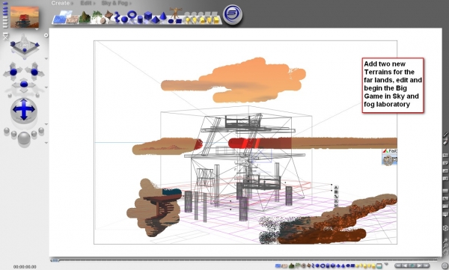Viewport: 449px width, 270px height.
Task: Jump to first frame in animation controls
Action: (x=398, y=266)
